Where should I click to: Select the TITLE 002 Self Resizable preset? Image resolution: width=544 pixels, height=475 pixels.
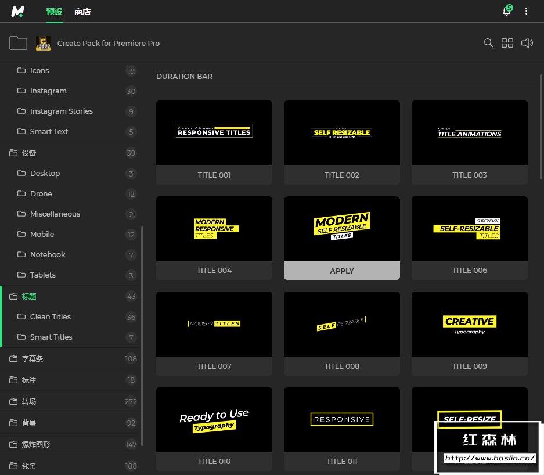342,142
